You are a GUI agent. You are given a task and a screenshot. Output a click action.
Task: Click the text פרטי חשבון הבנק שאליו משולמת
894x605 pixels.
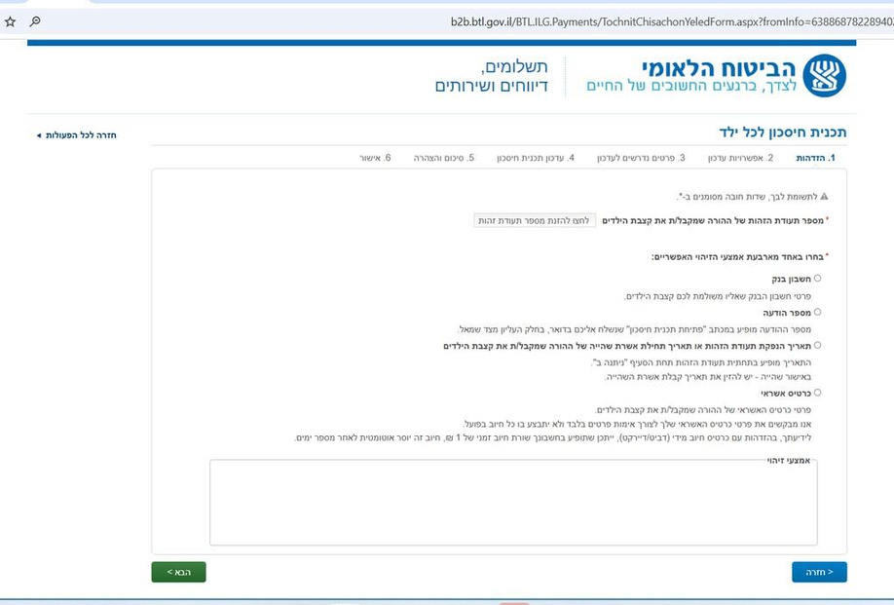pyautogui.click(x=718, y=296)
